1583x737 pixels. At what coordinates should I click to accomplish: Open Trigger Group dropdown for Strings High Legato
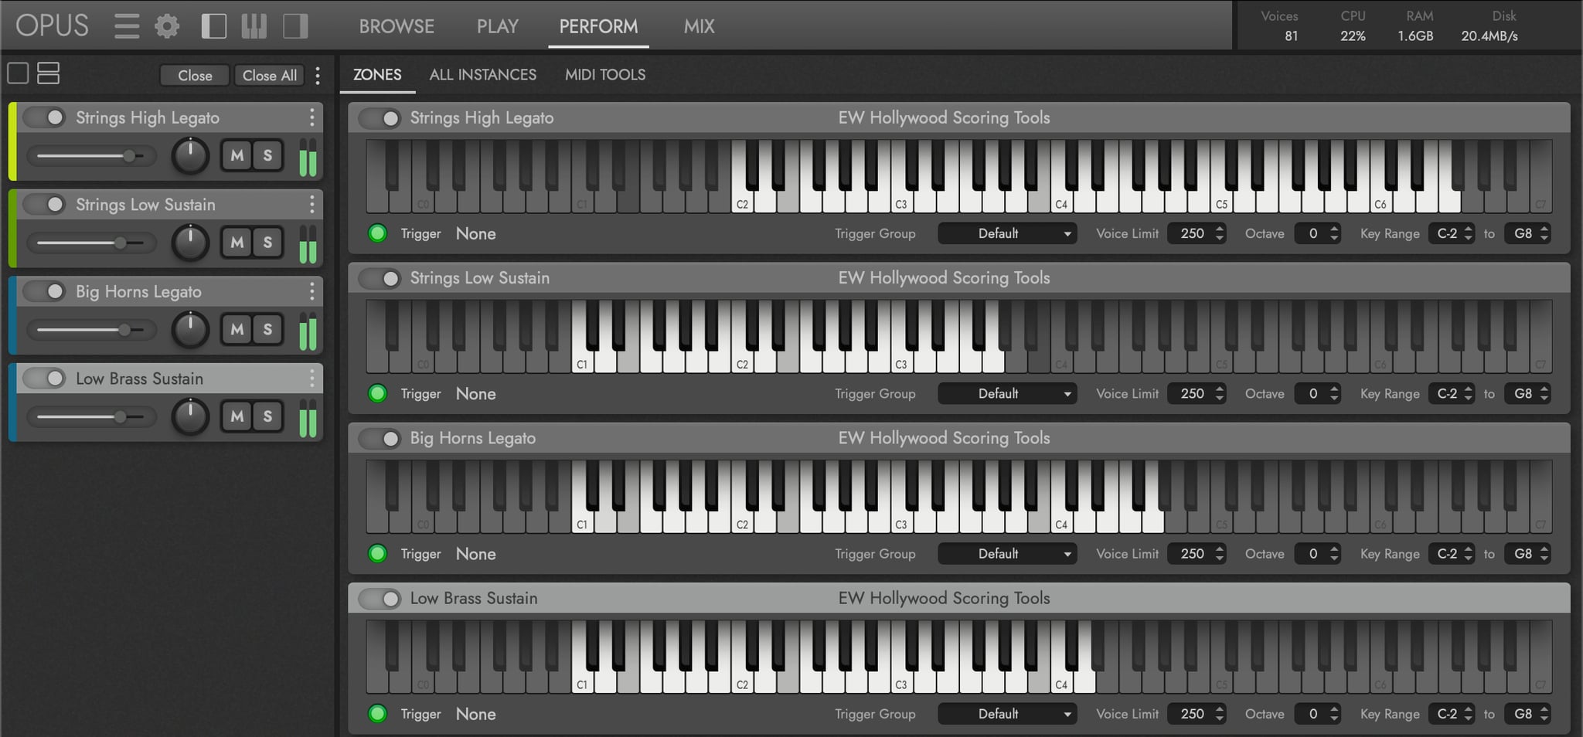coord(1007,233)
